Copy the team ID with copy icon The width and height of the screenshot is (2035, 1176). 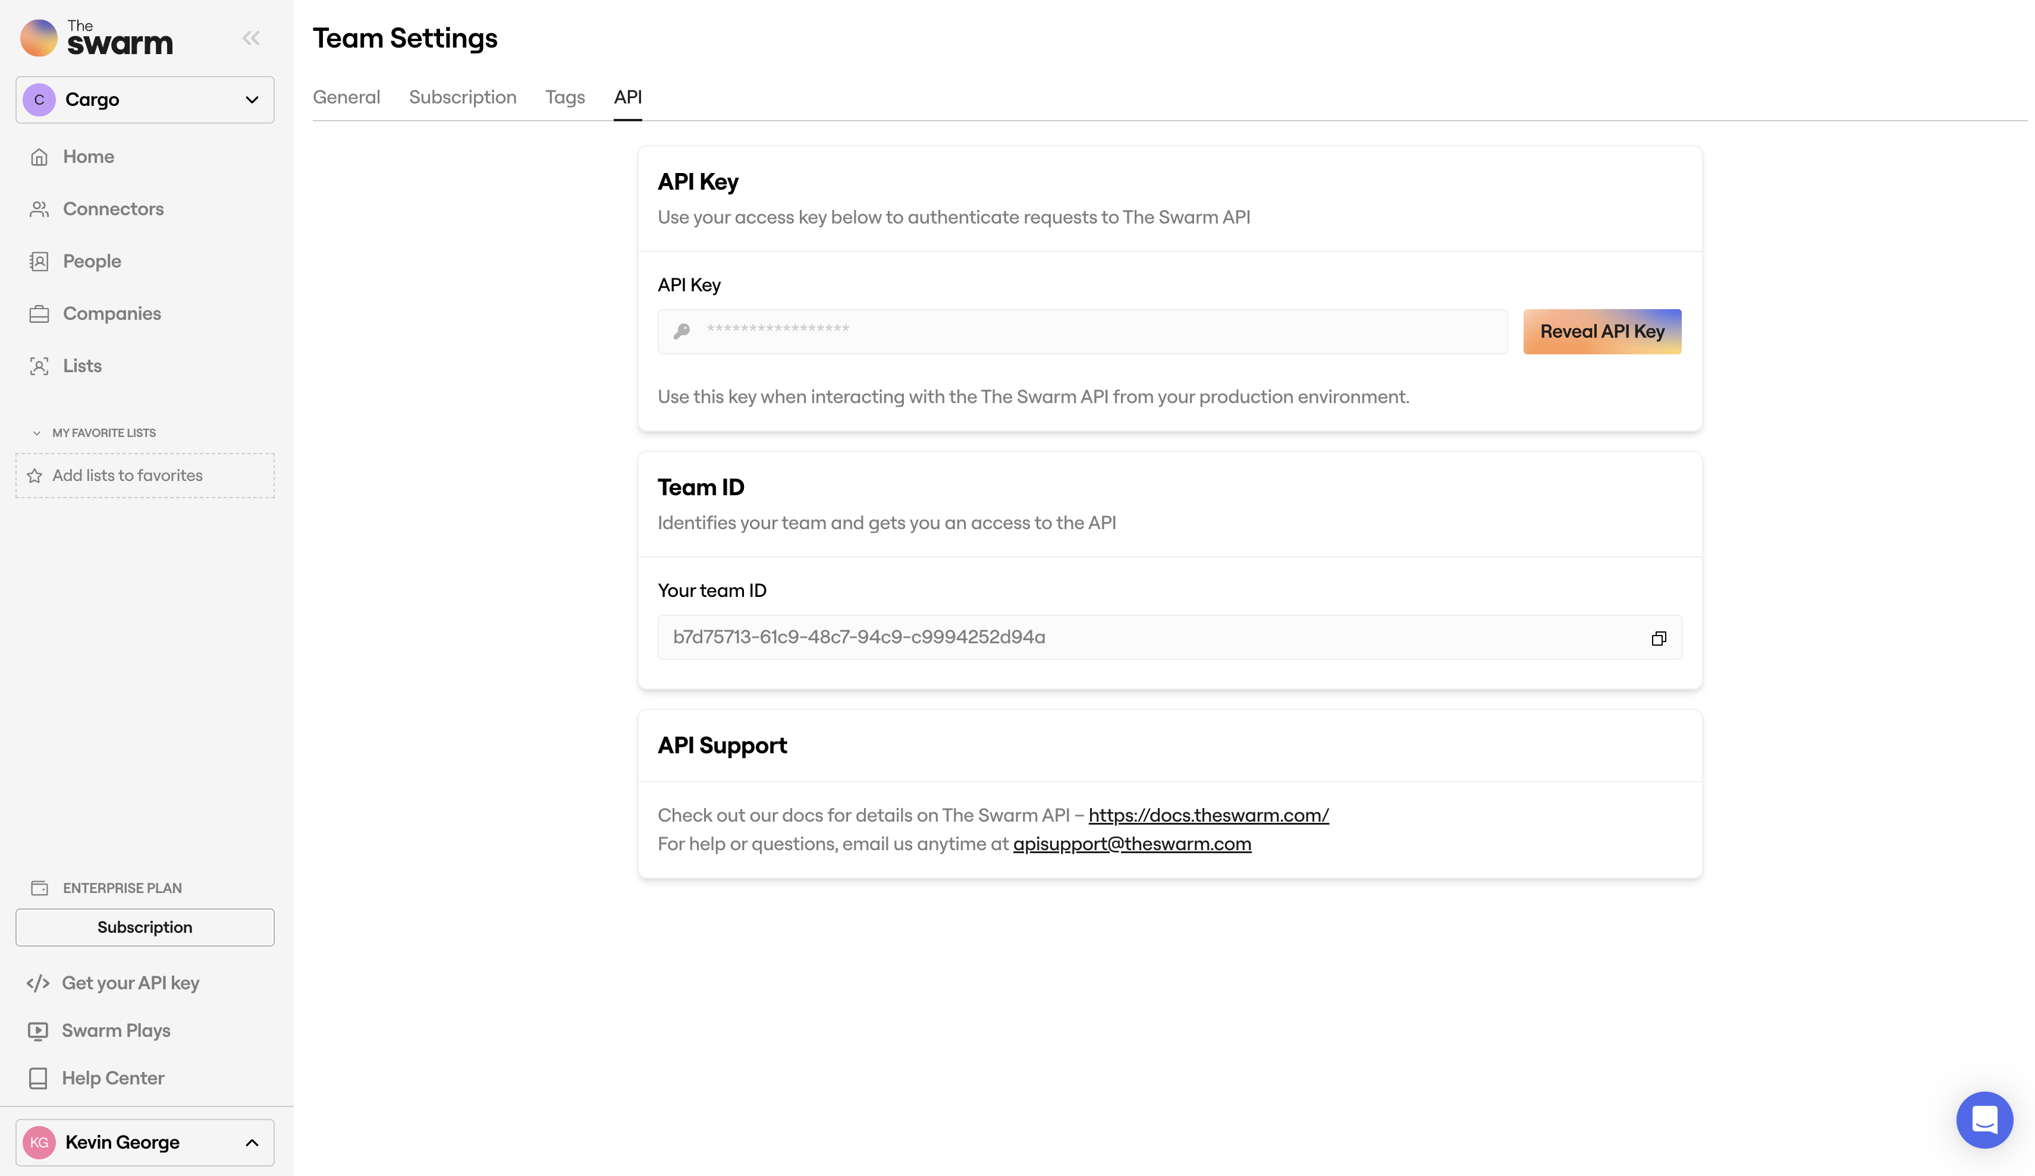(x=1659, y=637)
